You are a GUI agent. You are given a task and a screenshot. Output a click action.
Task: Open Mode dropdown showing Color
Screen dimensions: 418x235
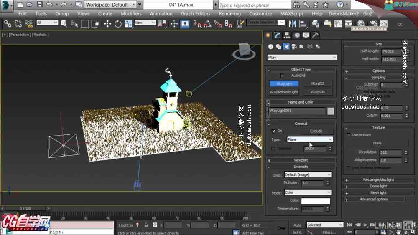coord(308,192)
